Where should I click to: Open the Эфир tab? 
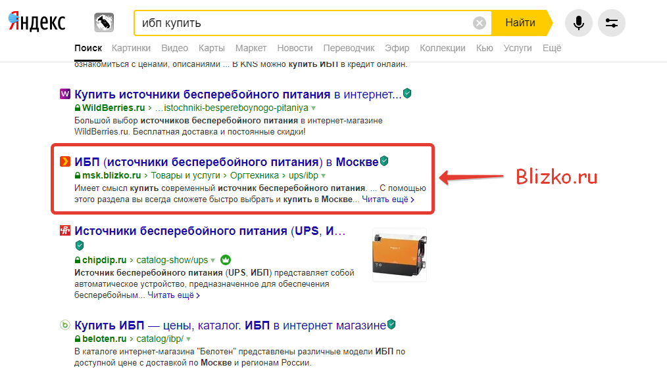(397, 48)
